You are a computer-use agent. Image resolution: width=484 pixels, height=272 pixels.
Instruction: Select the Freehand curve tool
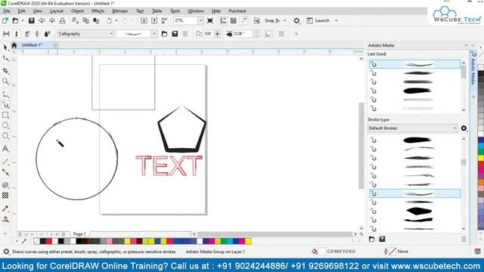pos(5,94)
